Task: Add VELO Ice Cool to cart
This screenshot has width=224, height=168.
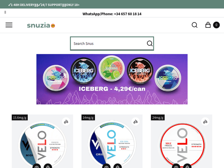Action: [x=118, y=167]
